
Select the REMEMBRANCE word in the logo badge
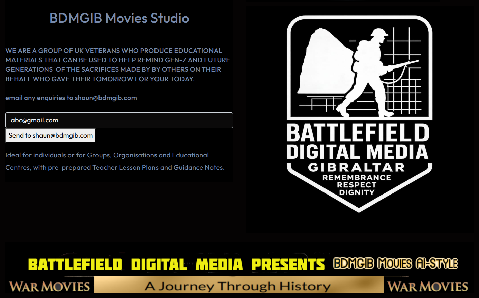[x=357, y=178]
